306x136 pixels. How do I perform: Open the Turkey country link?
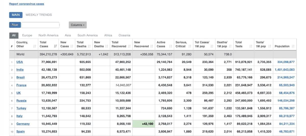tap(21, 108)
